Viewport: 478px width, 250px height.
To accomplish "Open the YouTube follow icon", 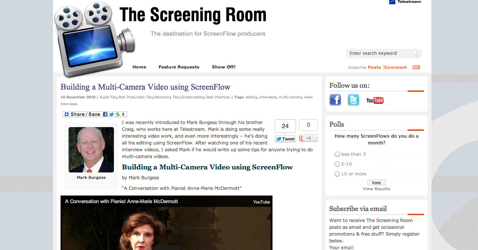I will click(x=375, y=100).
